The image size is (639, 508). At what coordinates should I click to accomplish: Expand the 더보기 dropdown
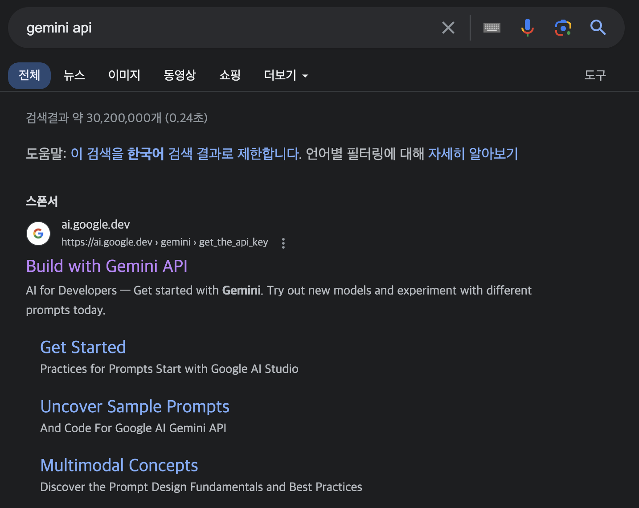(286, 75)
